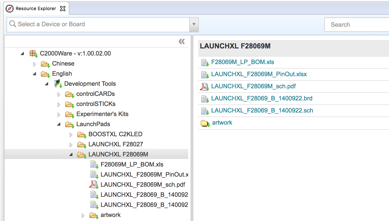Click the LAUNCHXL F28027 folder icon
This screenshot has height=221, width=389.
pos(82,145)
